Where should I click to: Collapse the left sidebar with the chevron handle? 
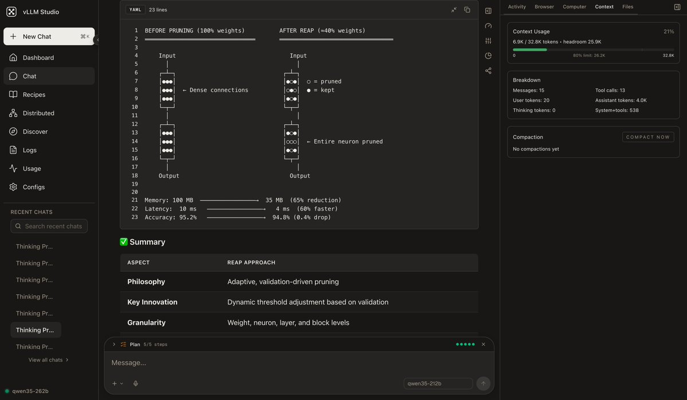click(x=98, y=40)
